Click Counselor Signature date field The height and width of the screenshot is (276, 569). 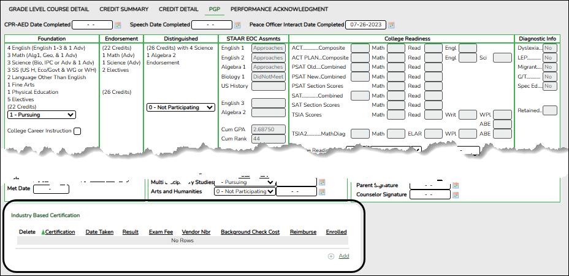pos(430,194)
